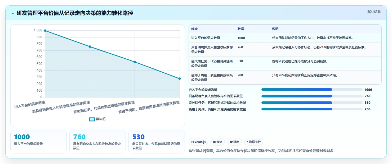Click the 数据 table column header
Image resolution: width=392 pixels, height=164 pixels.
tap(241, 29)
